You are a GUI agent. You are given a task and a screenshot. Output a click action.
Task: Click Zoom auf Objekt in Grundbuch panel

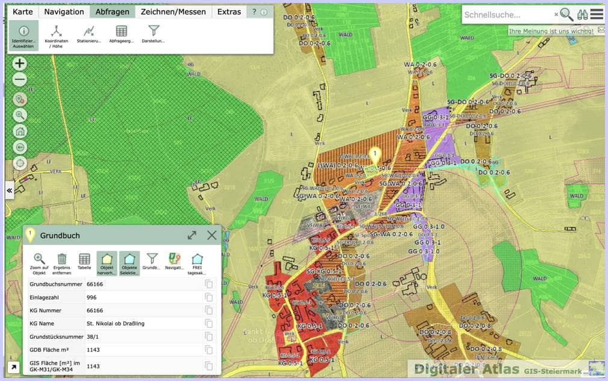pos(39,263)
